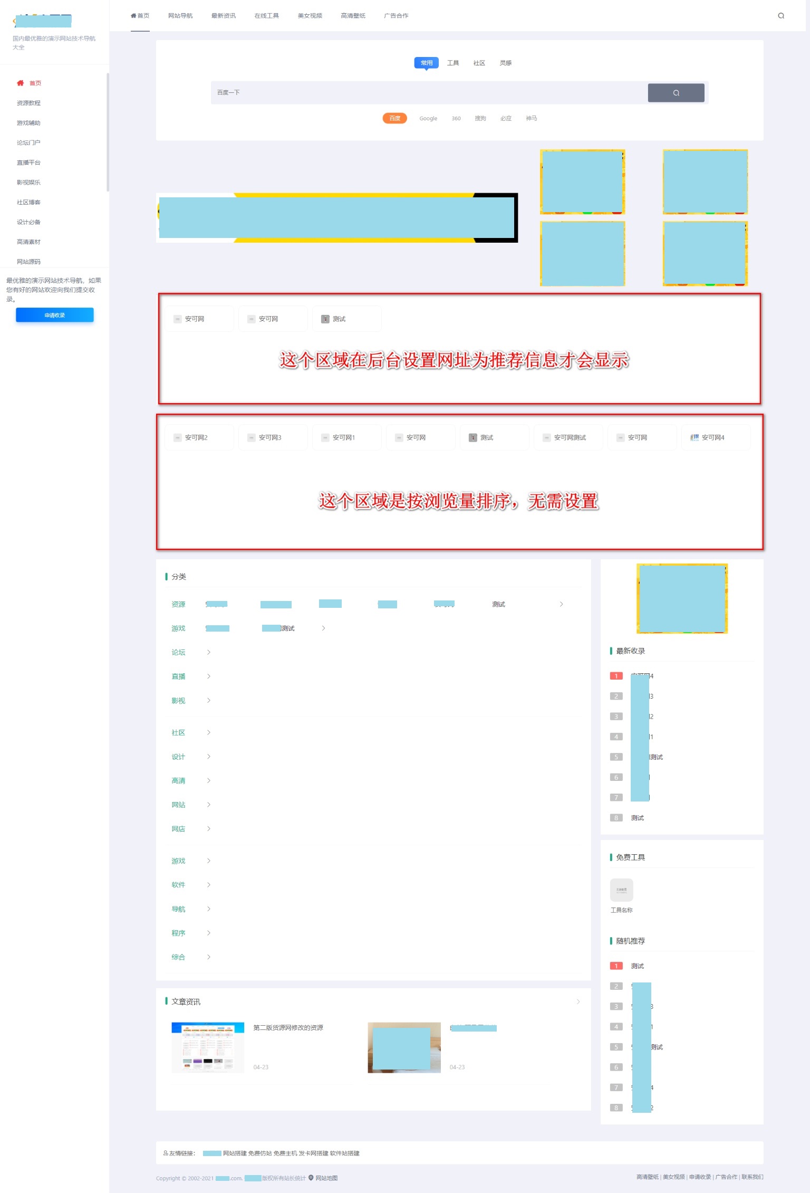Expand the 设计 category chevron

coord(209,757)
